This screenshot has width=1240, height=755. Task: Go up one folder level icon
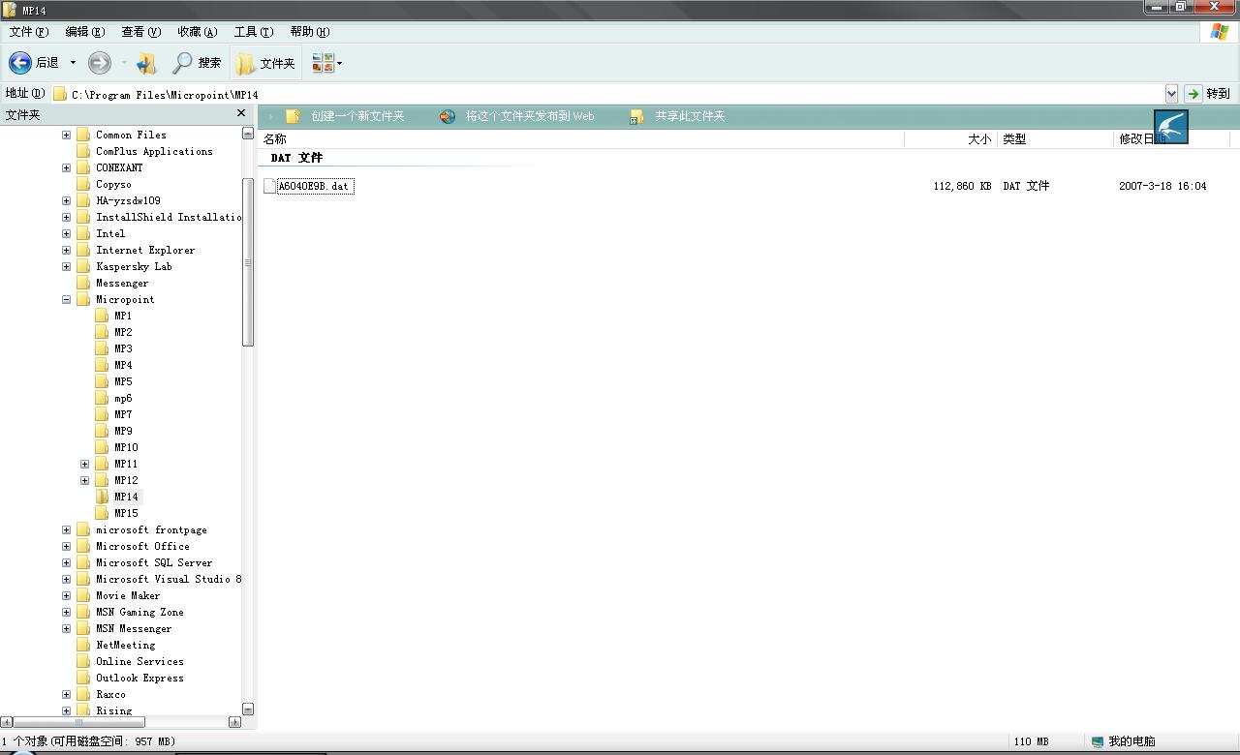point(146,63)
